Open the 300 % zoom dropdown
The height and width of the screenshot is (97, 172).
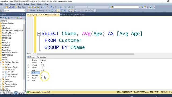click(33, 54)
